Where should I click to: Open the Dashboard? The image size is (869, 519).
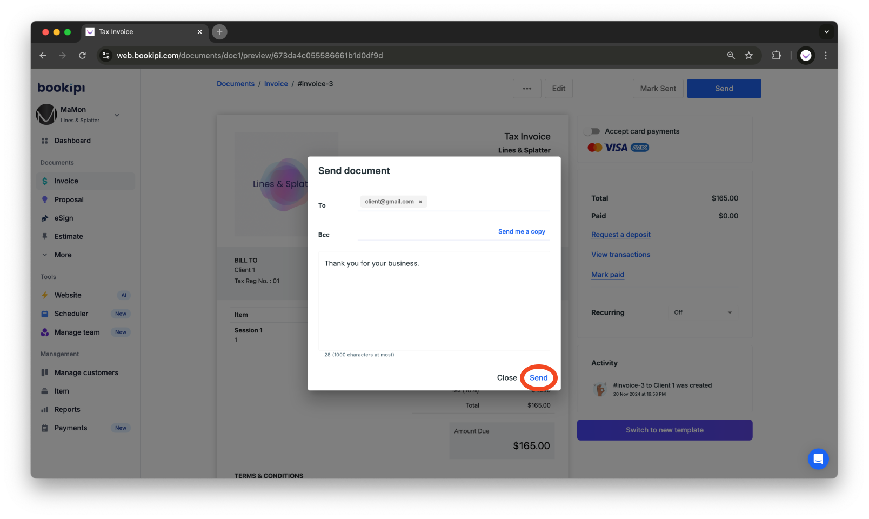click(x=72, y=141)
